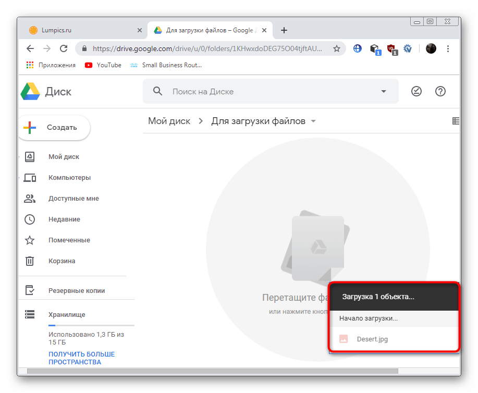Image resolution: width=478 pixels, height=393 pixels.
Task: Open Доступные мне section
Action: (x=73, y=199)
